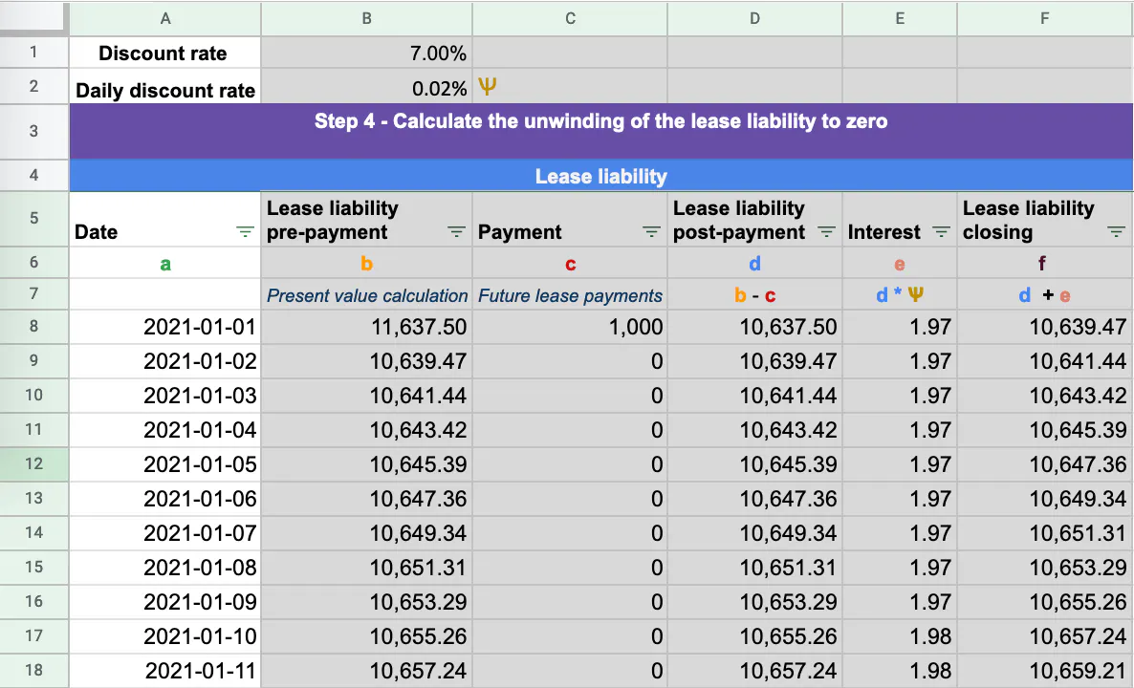
Task: Select column D header
Action: click(755, 19)
